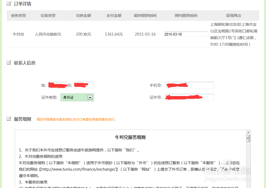Click the 证件号 ID number field
Screen dimensions: 266x188
click(x=189, y=97)
